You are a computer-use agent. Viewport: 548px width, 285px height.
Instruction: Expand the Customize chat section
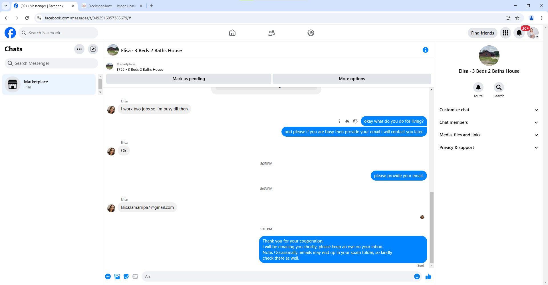pos(489,110)
